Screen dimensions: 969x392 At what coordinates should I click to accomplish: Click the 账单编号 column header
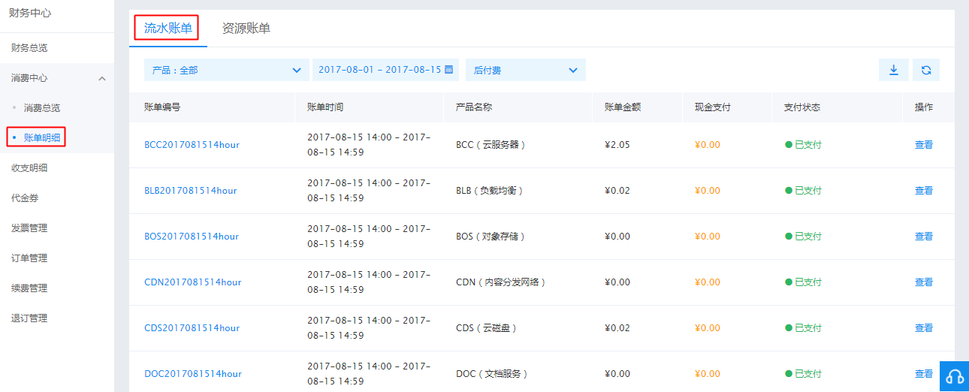[162, 107]
